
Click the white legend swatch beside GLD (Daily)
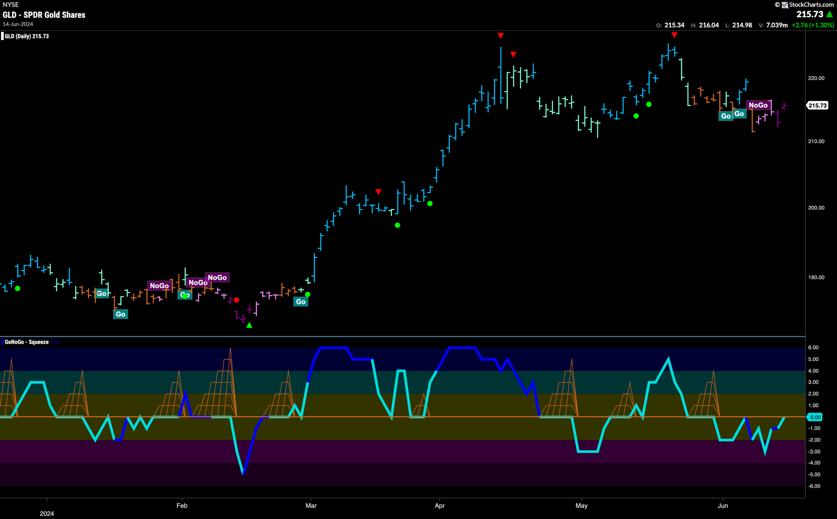point(2,36)
